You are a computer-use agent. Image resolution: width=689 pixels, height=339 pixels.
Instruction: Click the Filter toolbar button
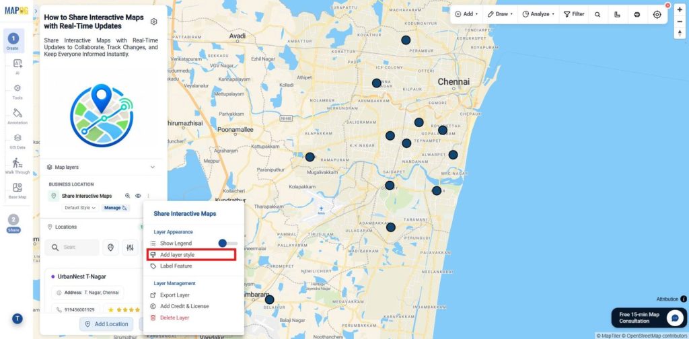coord(574,14)
